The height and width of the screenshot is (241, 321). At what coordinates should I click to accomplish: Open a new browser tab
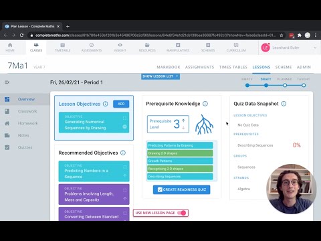(68, 26)
